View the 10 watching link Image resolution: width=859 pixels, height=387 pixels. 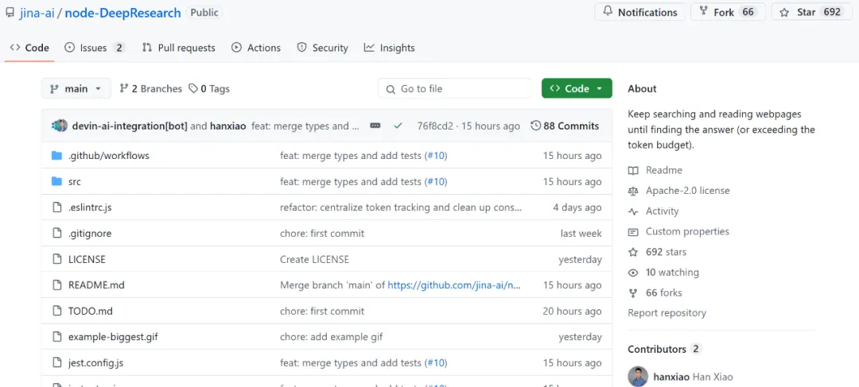663,272
